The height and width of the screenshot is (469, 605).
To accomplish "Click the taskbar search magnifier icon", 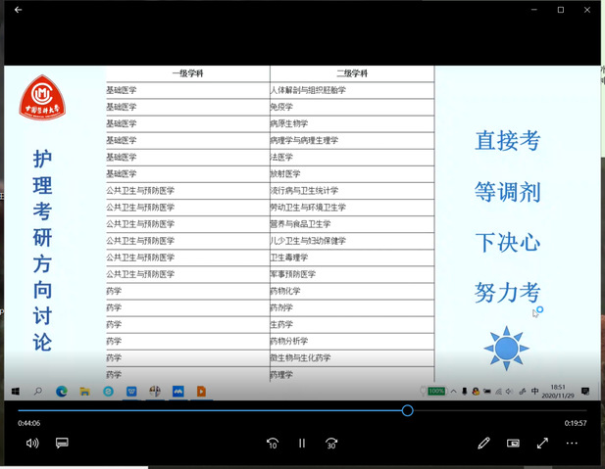I will [x=37, y=391].
